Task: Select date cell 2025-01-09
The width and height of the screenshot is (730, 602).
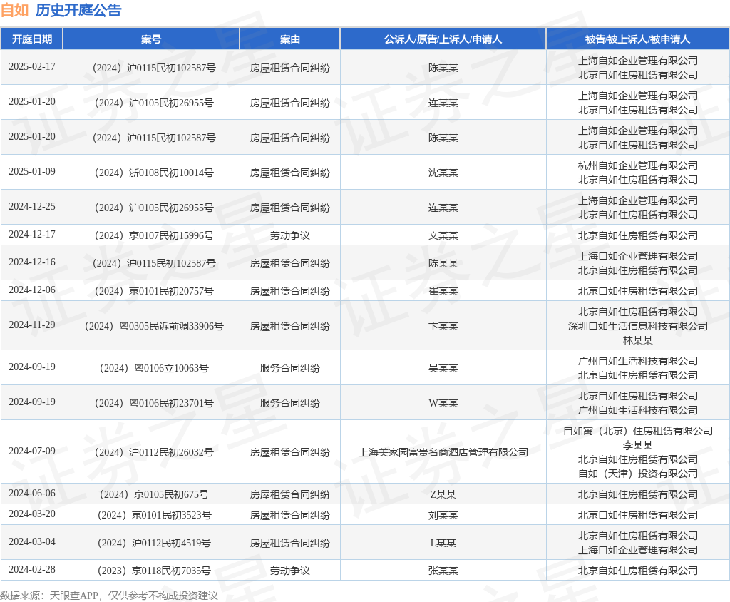Action: pos(31,171)
